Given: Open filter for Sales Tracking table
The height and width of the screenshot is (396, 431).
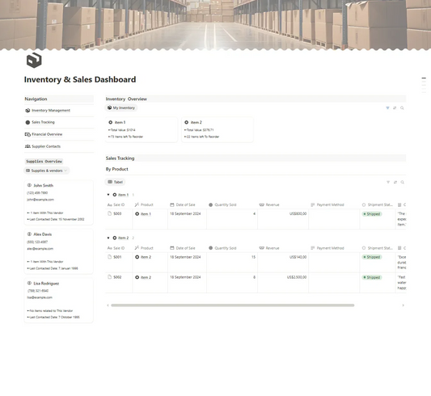Looking at the screenshot, I should point(388,182).
